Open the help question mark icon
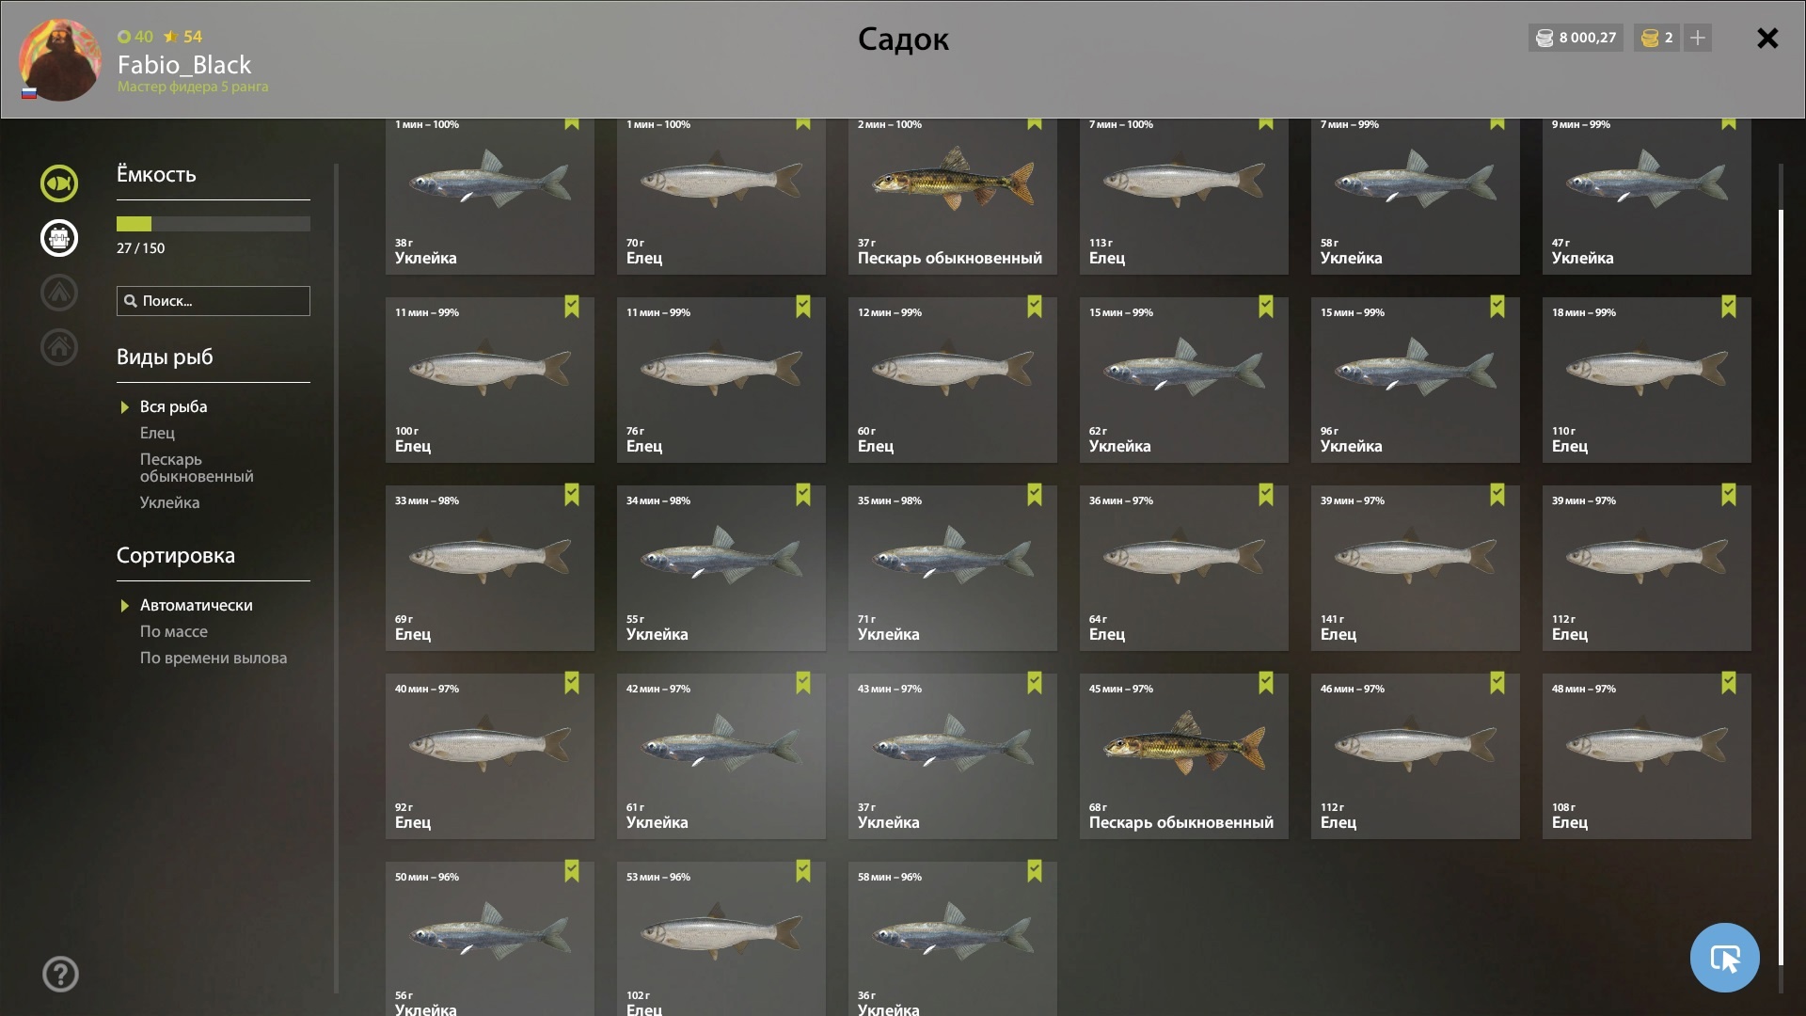1806x1016 pixels. 60,974
